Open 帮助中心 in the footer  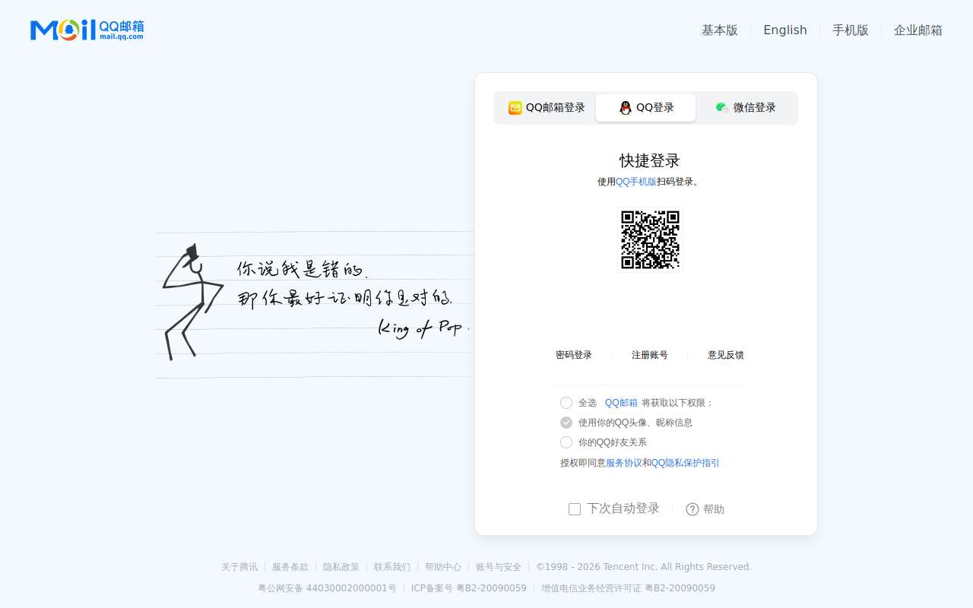pos(443,567)
